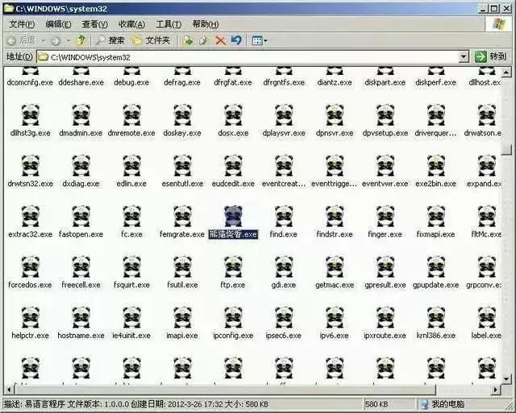Select the fastopen.exe file icon

[x=81, y=216]
